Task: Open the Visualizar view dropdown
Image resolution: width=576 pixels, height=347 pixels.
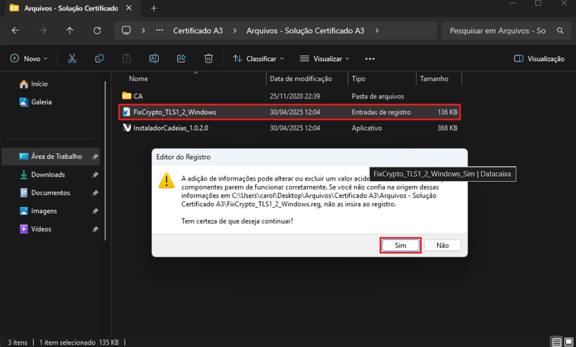Action: coord(324,58)
